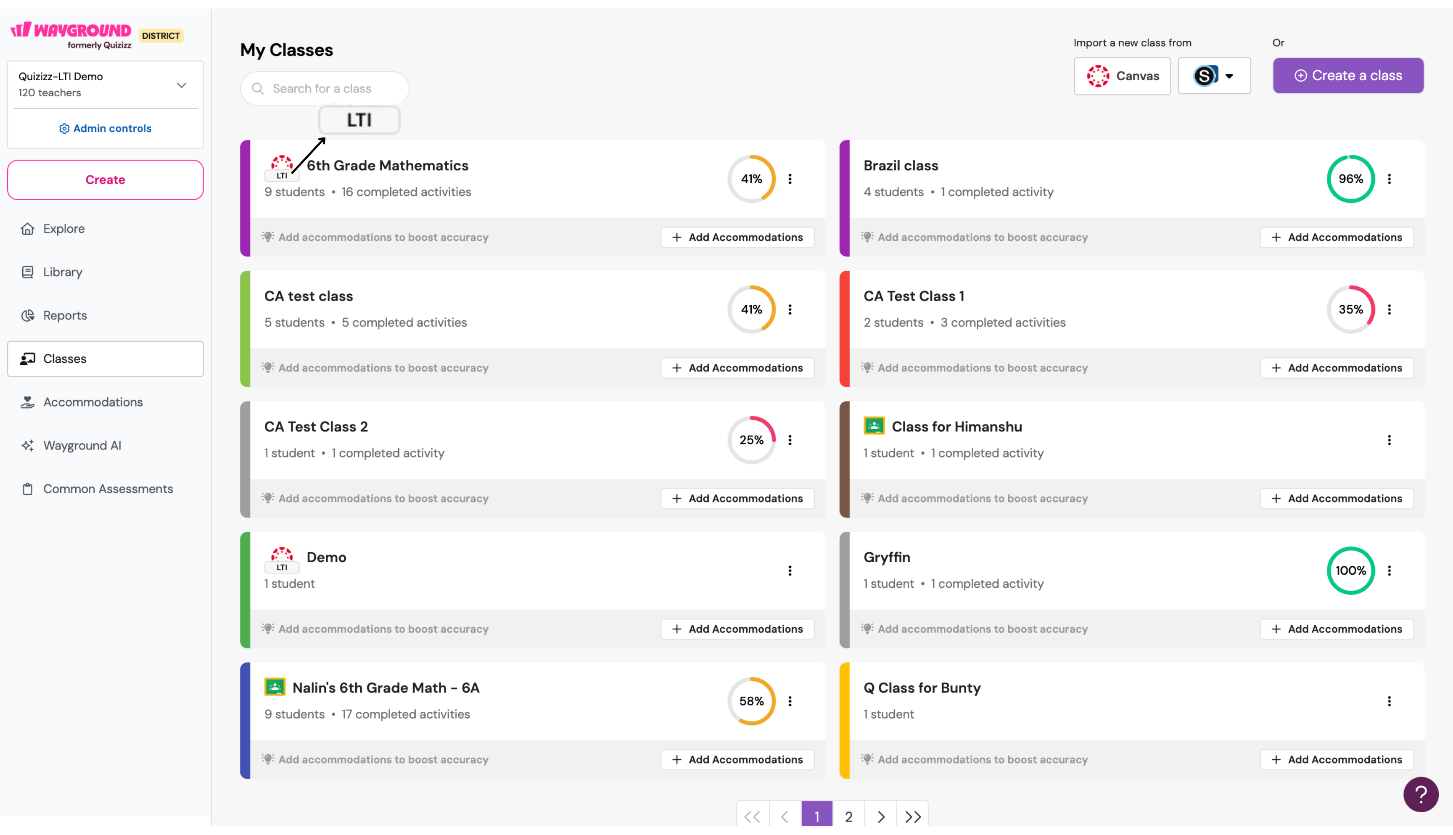Open the kebab menu for Gryffin class
The image size is (1453, 835).
pyautogui.click(x=1389, y=571)
